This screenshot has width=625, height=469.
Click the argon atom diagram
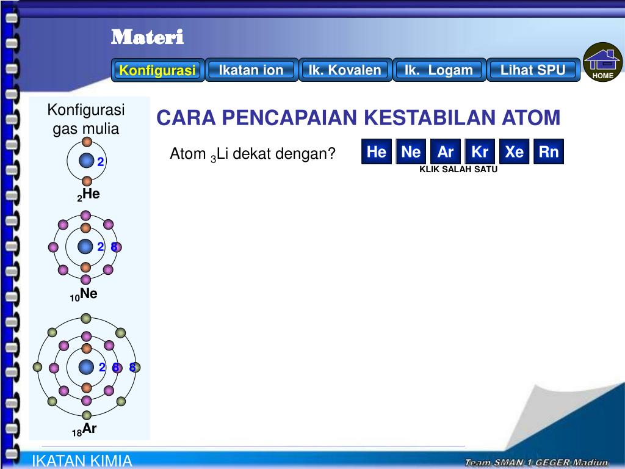click(x=86, y=367)
